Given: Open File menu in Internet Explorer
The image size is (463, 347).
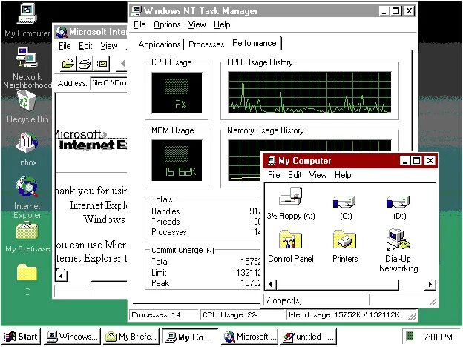Looking at the screenshot, I should [x=65, y=46].
